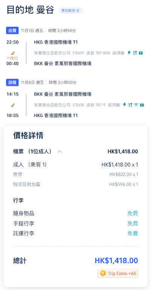Click the Trip Coins +65 badge
This screenshot has width=151, height=290.
click(x=118, y=273)
